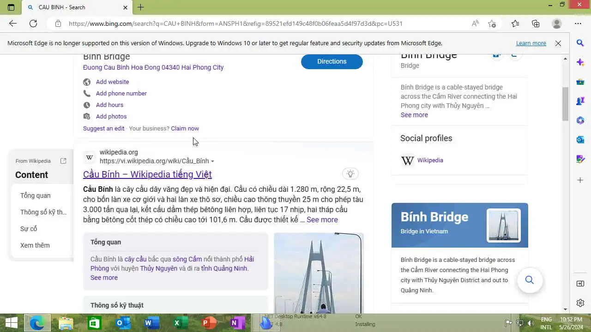Open sidebar settings gear
The height and width of the screenshot is (332, 591).
[x=580, y=303]
